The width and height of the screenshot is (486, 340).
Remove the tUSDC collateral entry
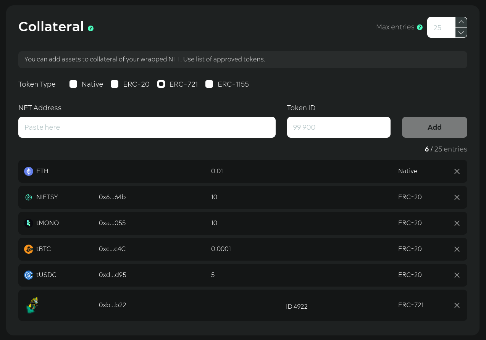[457, 275]
